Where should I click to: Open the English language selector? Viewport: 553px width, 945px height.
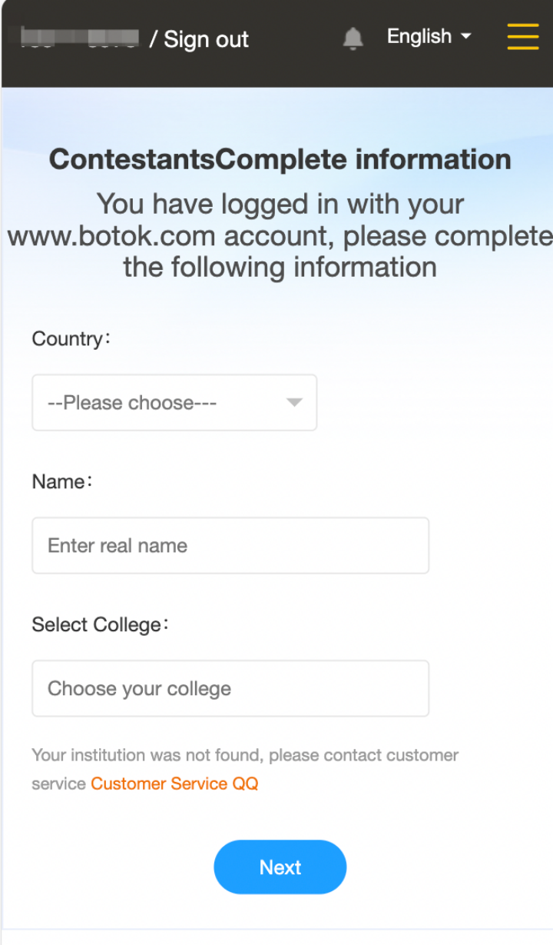[x=429, y=36]
